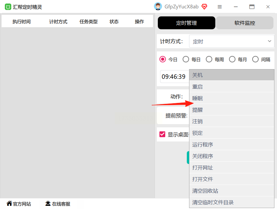Viewport: 277px width, 209px height.
Task: Open the 官方网站 link
Action: 22,204
